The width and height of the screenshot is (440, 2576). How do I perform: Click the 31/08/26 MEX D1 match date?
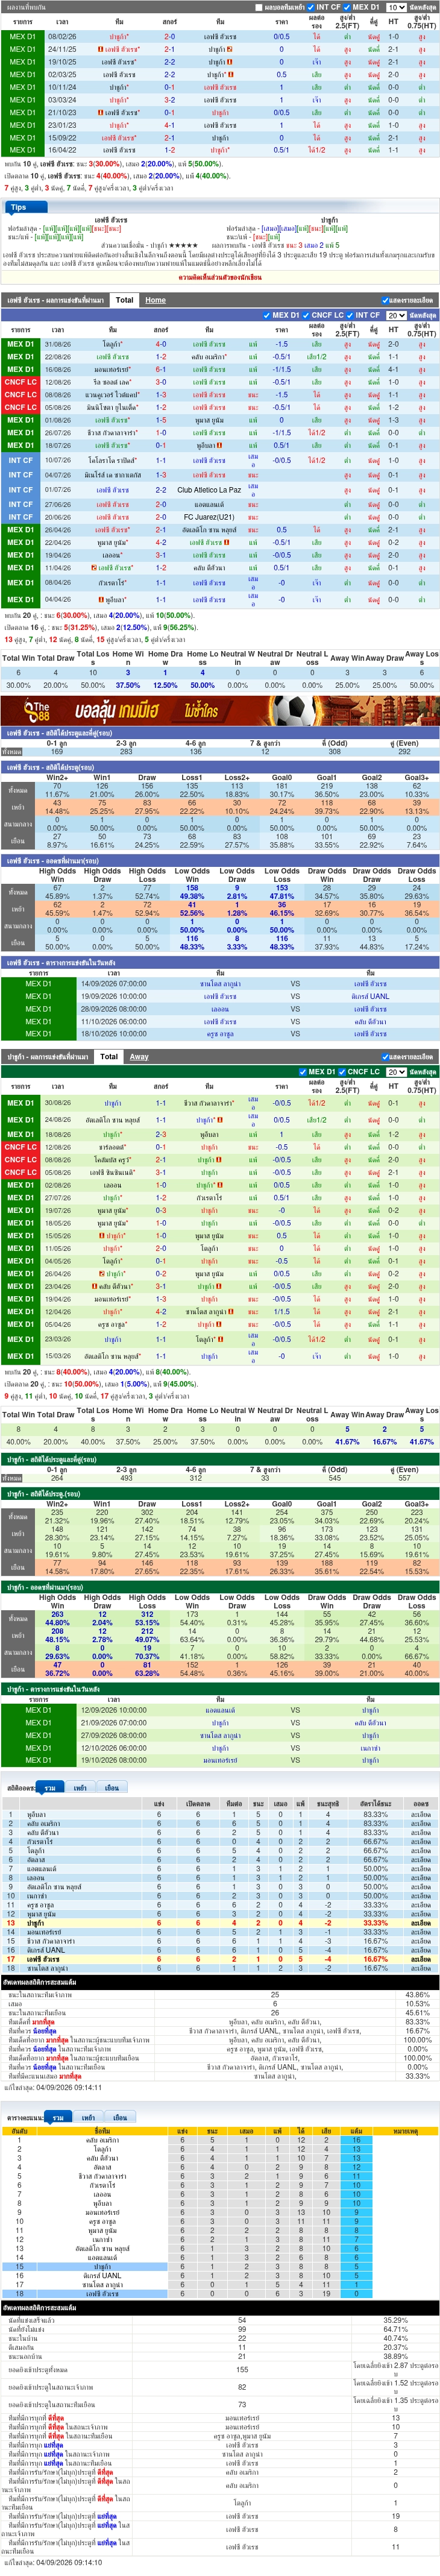[58, 344]
